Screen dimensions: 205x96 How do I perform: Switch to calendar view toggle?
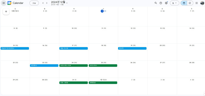point(184,3)
